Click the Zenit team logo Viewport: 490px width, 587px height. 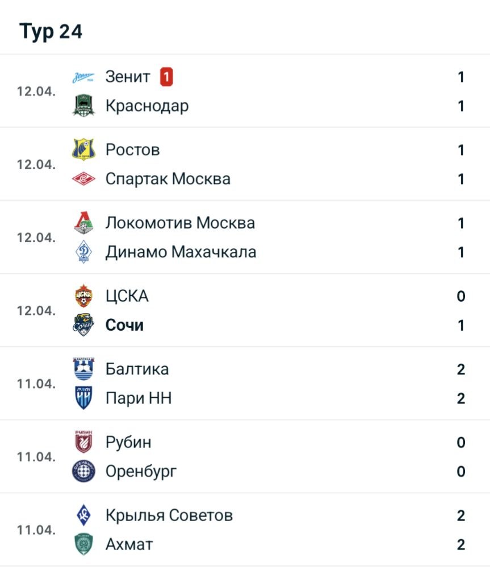click(x=83, y=77)
